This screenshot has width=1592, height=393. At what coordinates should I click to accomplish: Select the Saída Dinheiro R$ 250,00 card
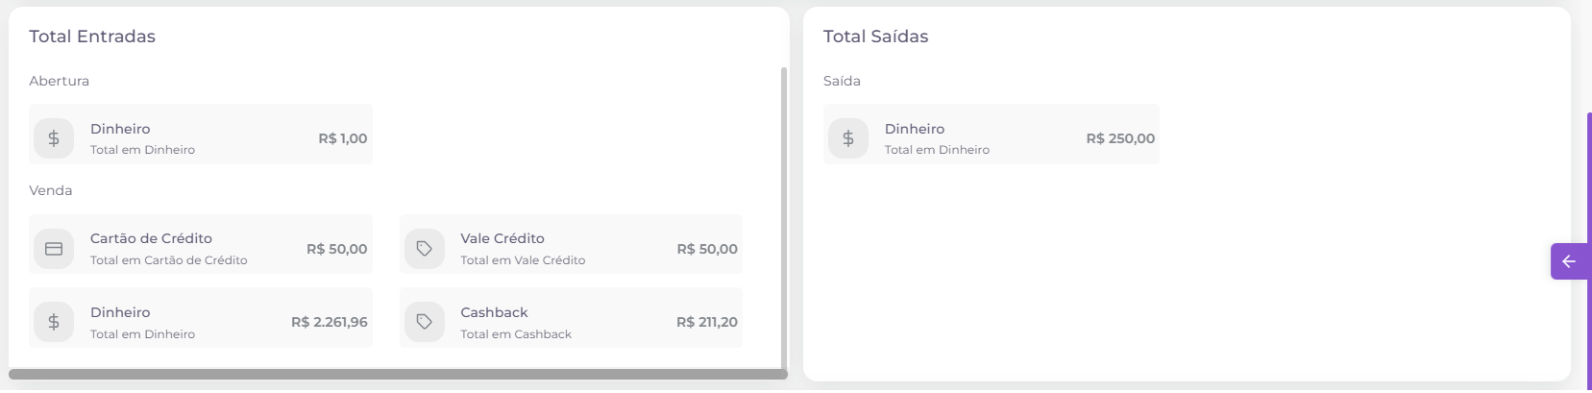(x=992, y=134)
